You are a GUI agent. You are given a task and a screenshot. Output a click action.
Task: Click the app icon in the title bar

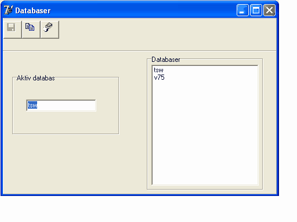point(9,10)
